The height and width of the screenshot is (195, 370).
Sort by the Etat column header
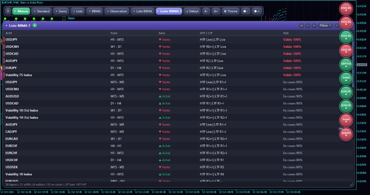point(286,33)
